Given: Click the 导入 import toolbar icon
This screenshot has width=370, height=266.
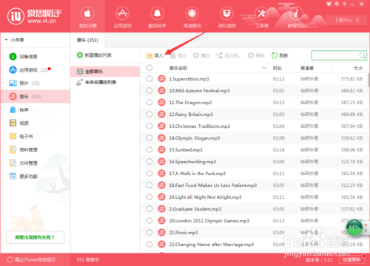Looking at the screenshot, I should tap(149, 55).
